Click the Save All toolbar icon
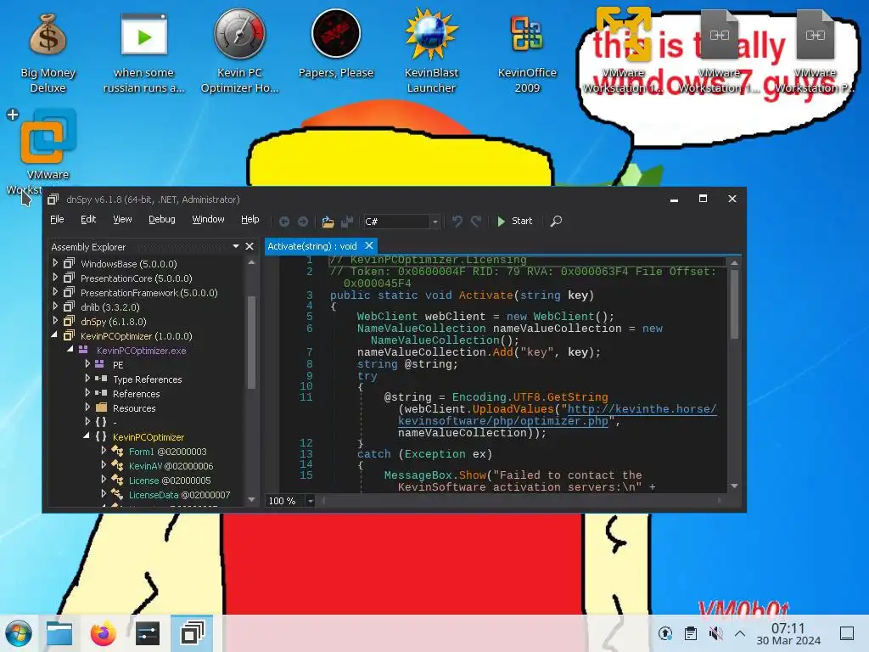 click(x=347, y=222)
